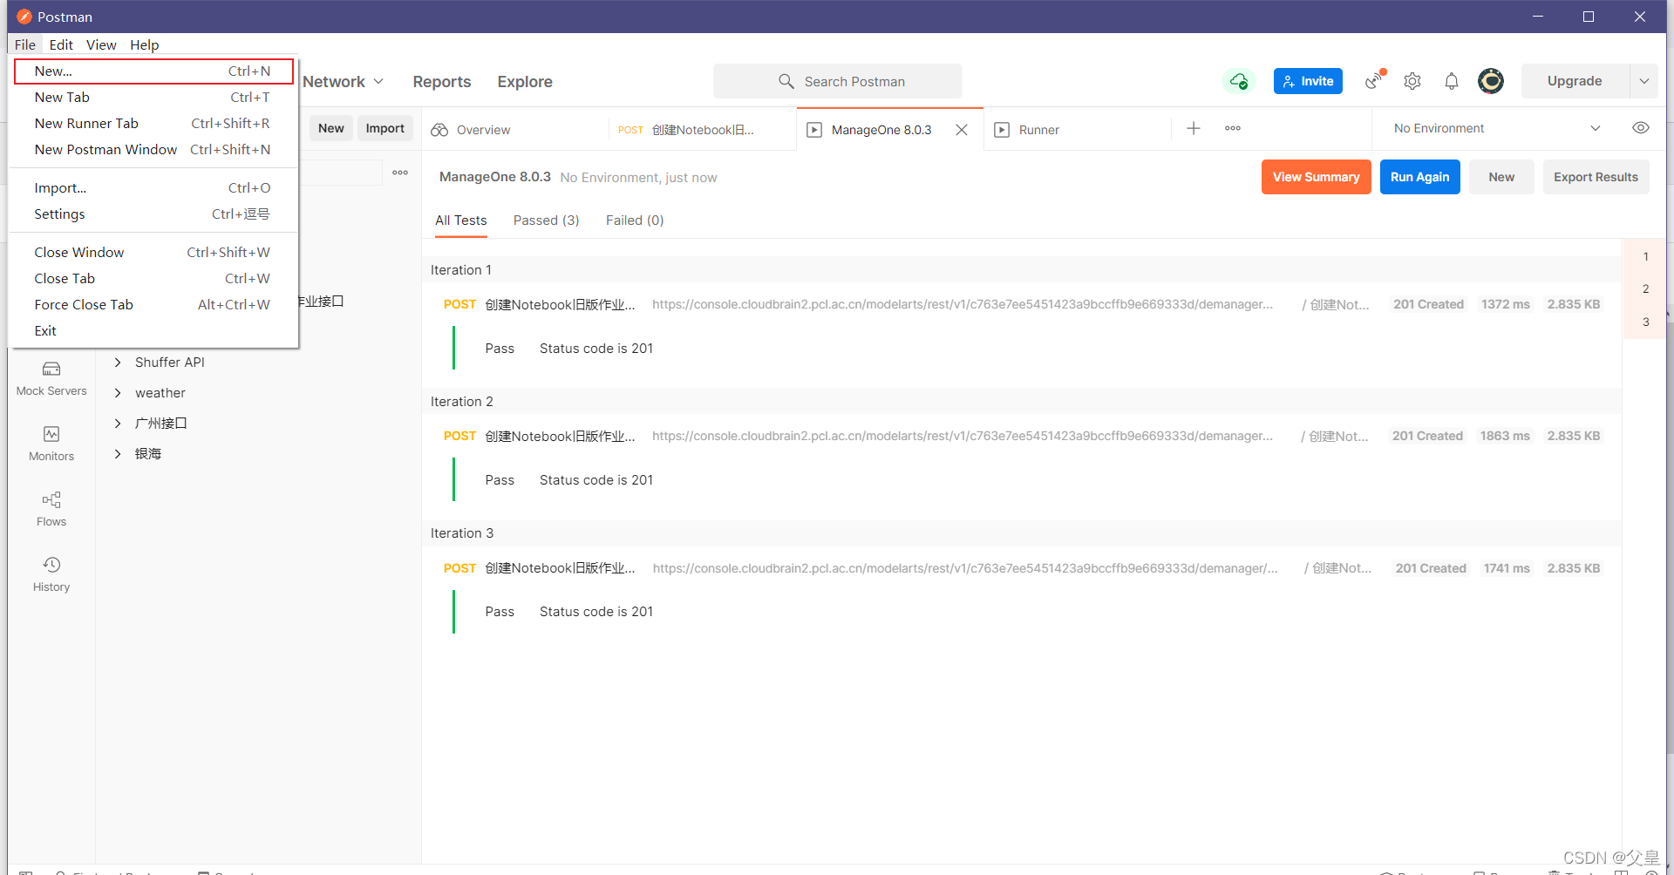The width and height of the screenshot is (1674, 875).
Task: Select the All Tests tab
Action: [461, 220]
